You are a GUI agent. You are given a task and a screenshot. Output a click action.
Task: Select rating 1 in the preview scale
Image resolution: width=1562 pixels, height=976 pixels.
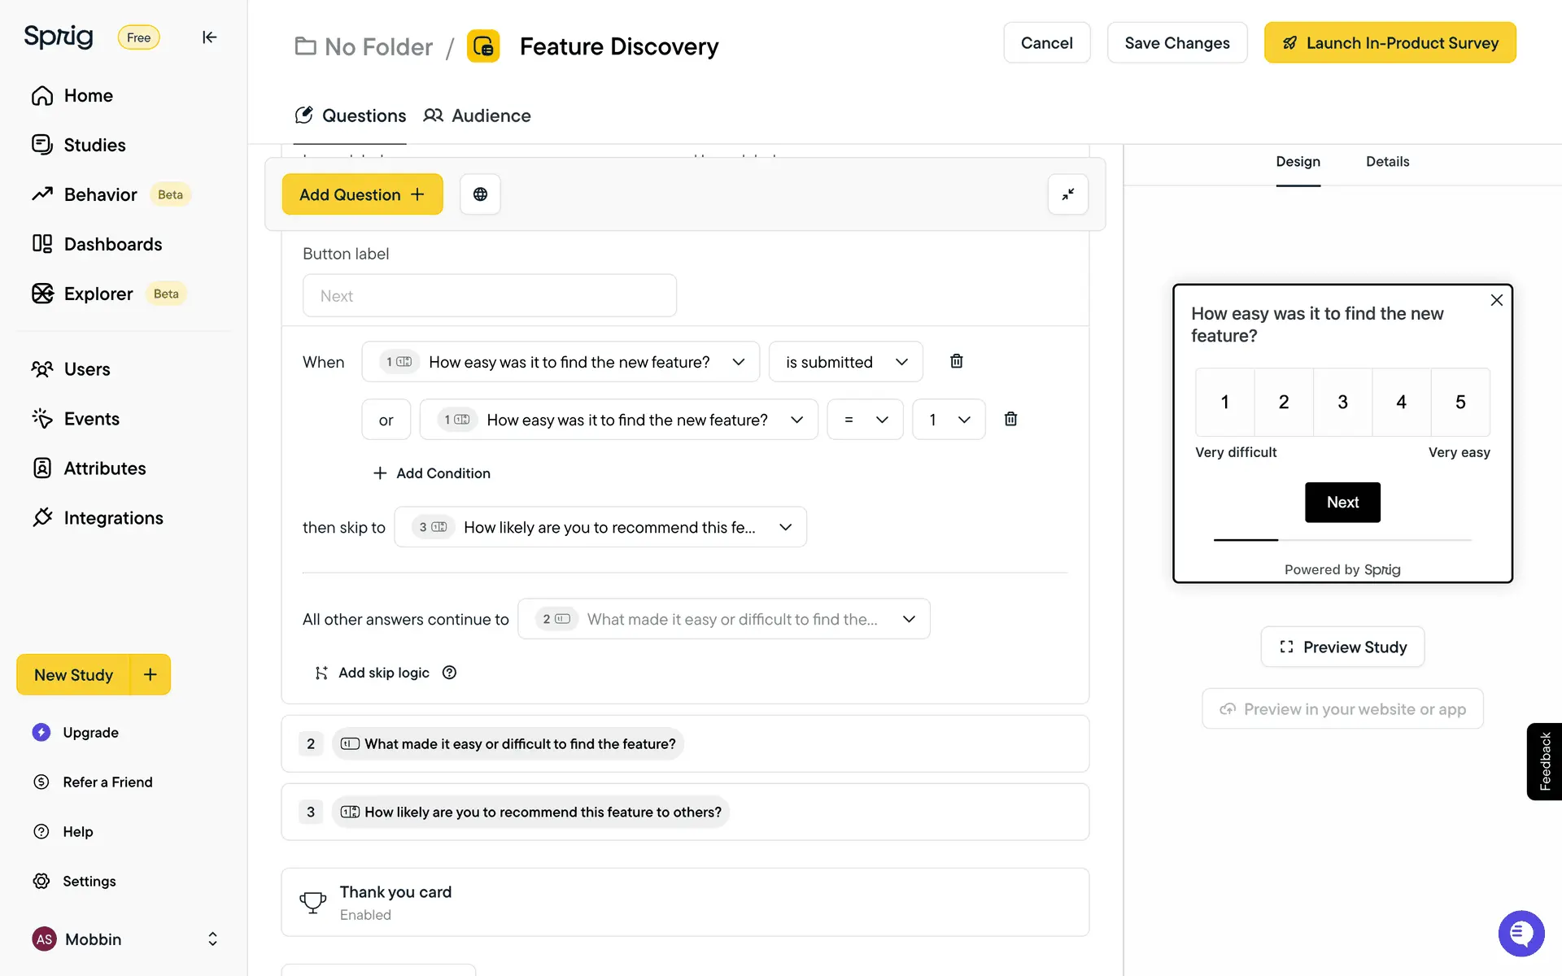[x=1224, y=402]
